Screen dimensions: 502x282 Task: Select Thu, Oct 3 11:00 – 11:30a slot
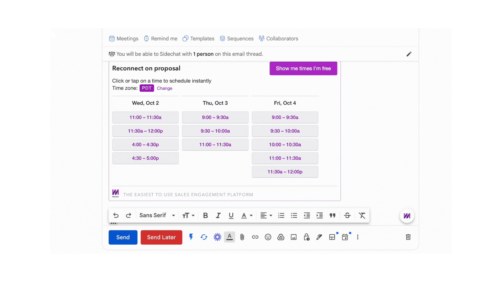tap(215, 144)
